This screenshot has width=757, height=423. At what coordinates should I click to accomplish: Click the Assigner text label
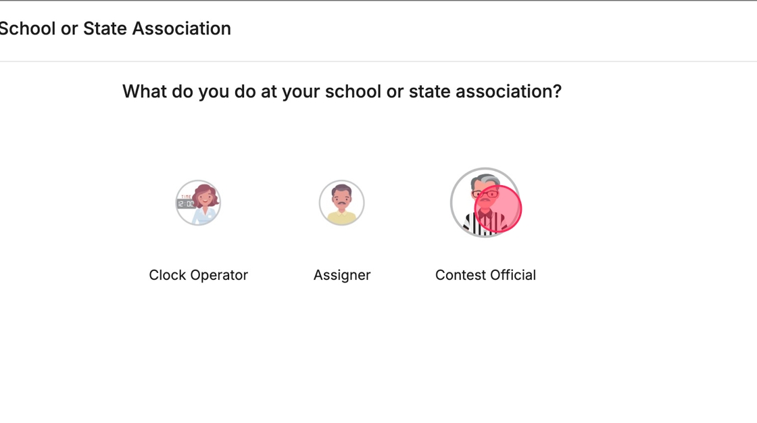click(342, 275)
